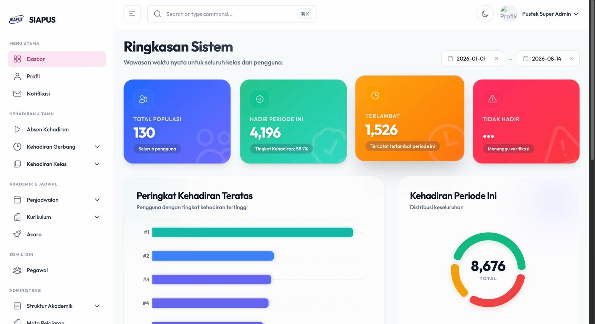
Task: Click the Pegawai people icon
Action: pyautogui.click(x=17, y=270)
